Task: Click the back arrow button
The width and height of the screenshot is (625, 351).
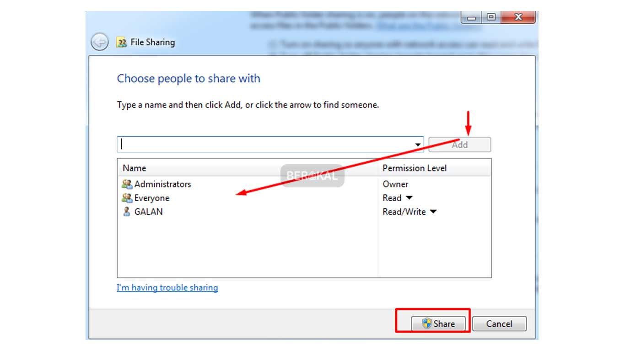Action: point(99,42)
